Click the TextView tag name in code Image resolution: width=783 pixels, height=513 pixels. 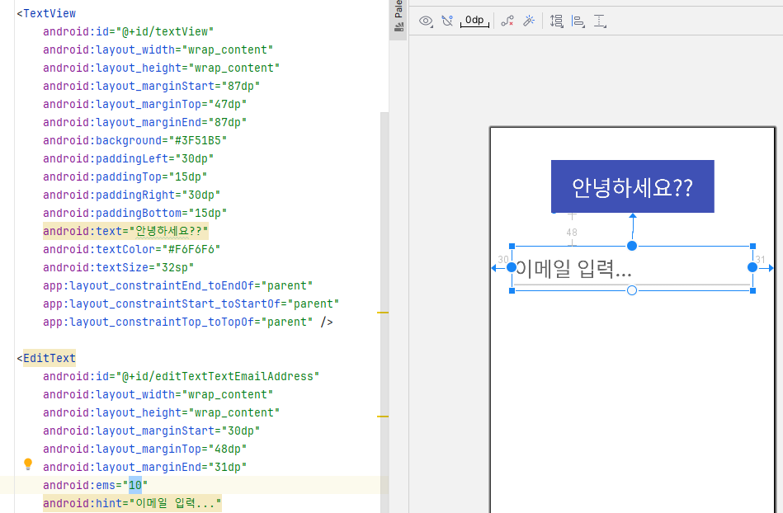click(50, 13)
